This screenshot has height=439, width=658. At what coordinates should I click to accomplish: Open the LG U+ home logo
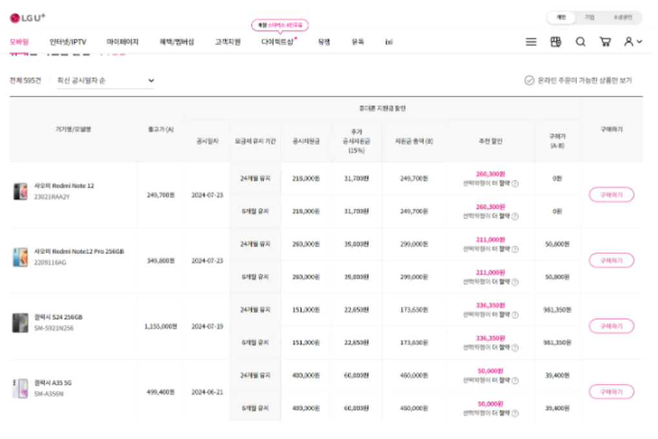pyautogui.click(x=28, y=17)
